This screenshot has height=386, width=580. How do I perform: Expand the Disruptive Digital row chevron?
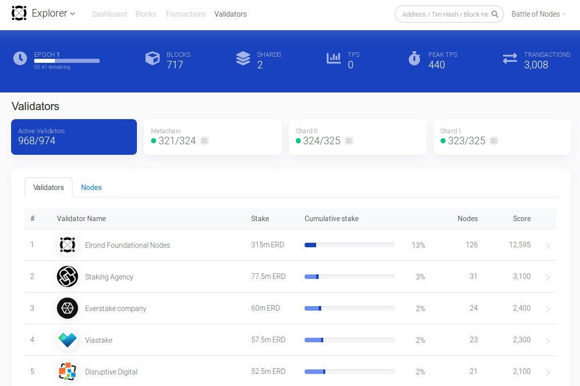548,372
